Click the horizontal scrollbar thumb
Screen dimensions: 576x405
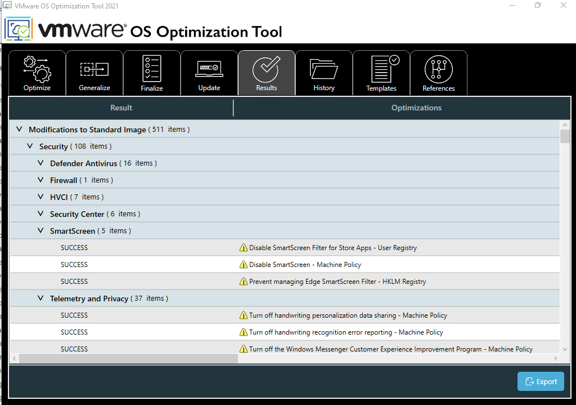point(129,358)
